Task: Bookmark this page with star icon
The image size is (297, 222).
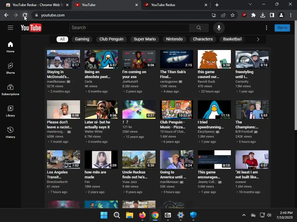Action: point(233,15)
